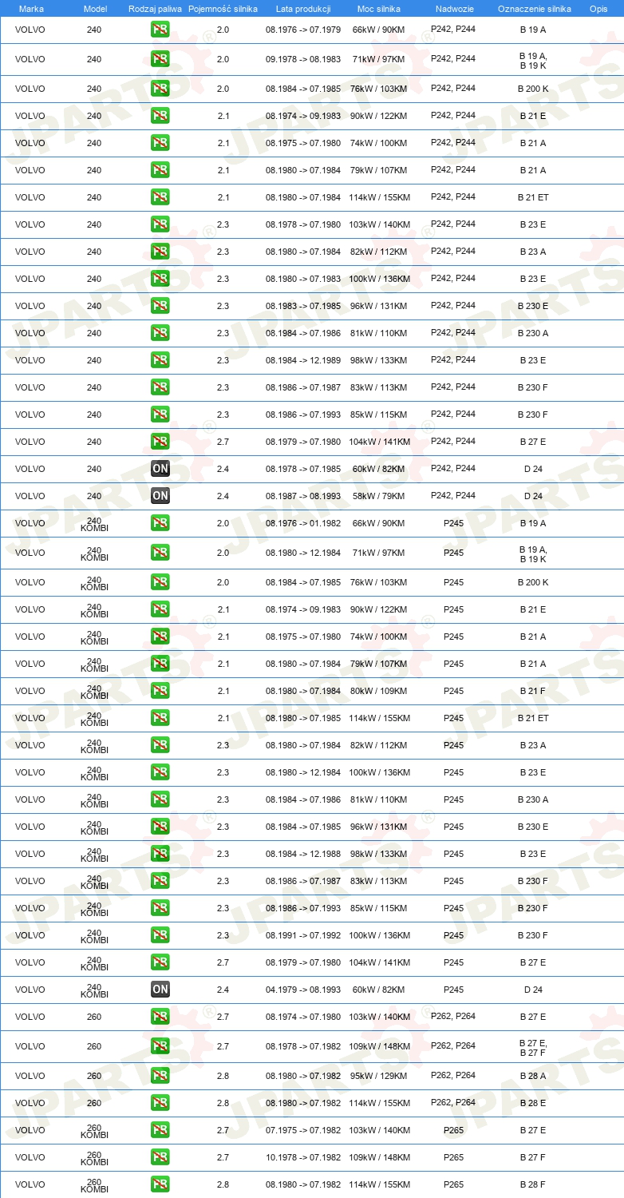Select the 240 model cell in the 08.1987 -> 08.1993 row

[94, 496]
